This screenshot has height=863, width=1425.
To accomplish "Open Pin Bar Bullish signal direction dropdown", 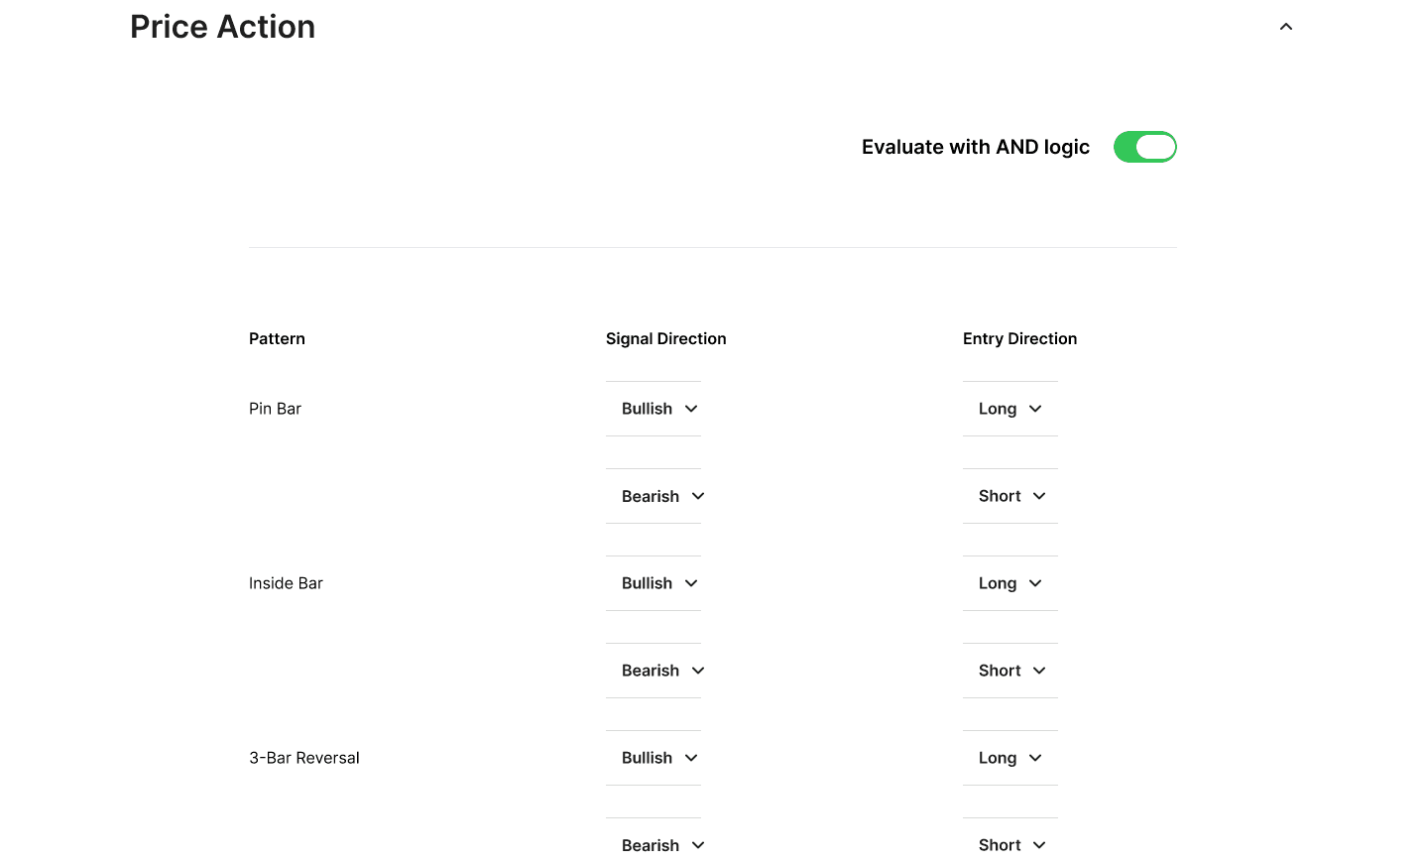I will [659, 409].
